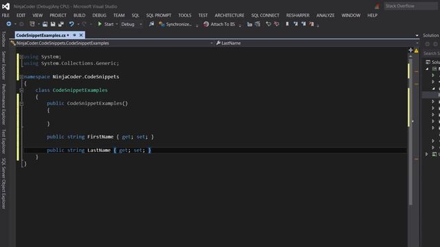The width and height of the screenshot is (440, 247).
Task: Click the Undo arrow icon
Action: [71, 24]
